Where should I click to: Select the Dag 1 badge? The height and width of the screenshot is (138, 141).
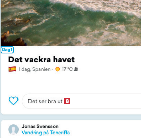click(7, 50)
